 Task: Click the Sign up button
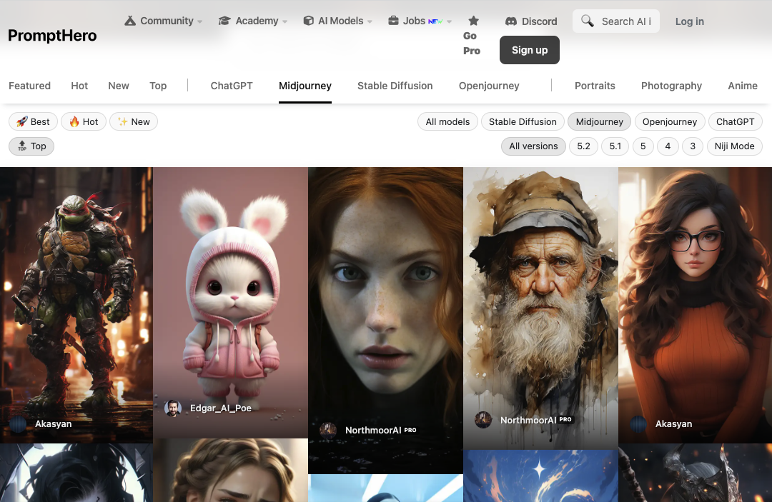pyautogui.click(x=529, y=50)
